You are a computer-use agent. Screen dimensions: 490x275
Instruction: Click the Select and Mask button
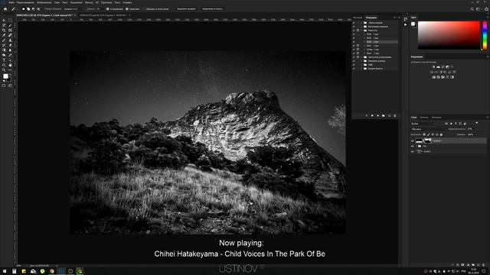click(213, 9)
